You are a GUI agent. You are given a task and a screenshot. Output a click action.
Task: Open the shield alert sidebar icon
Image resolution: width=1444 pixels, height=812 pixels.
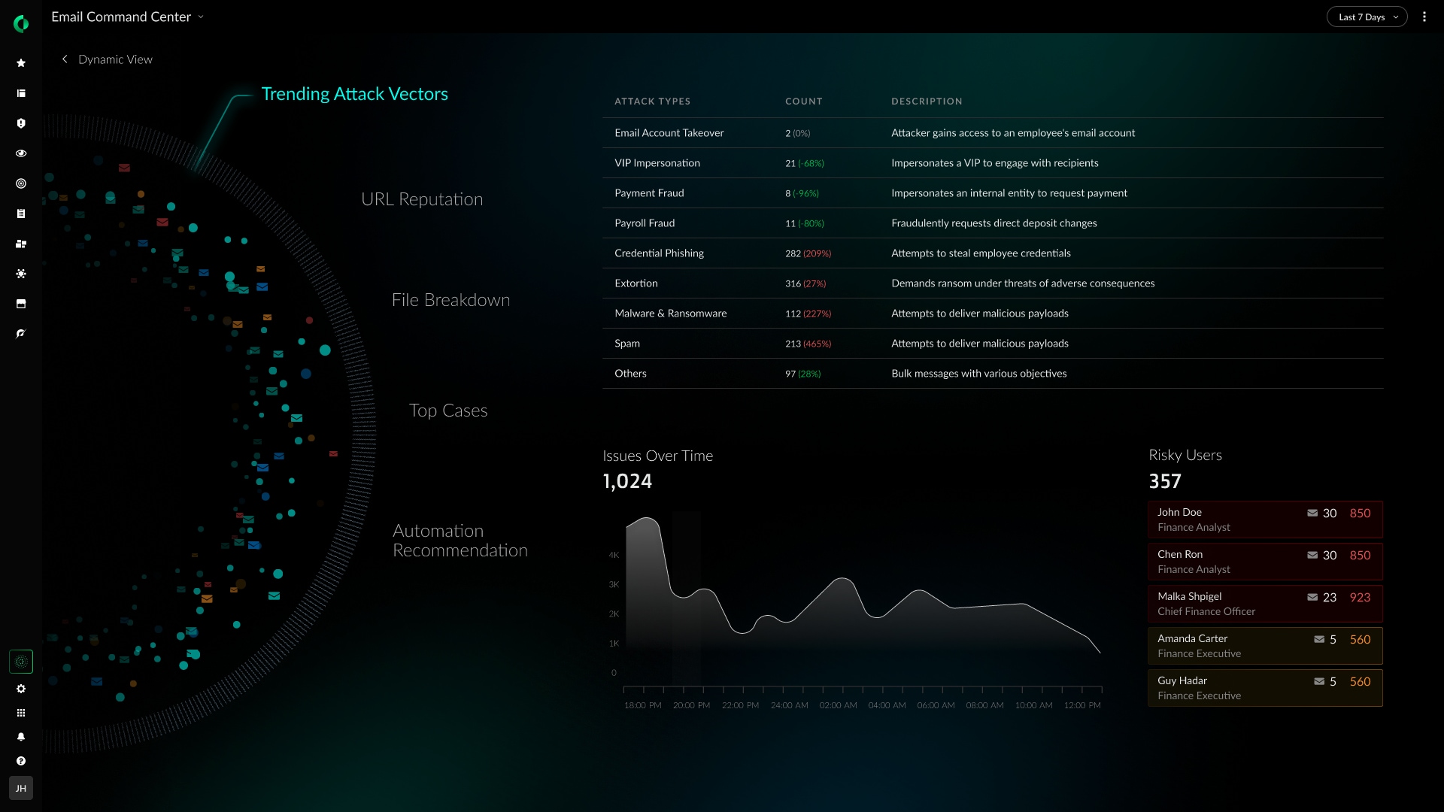[21, 123]
